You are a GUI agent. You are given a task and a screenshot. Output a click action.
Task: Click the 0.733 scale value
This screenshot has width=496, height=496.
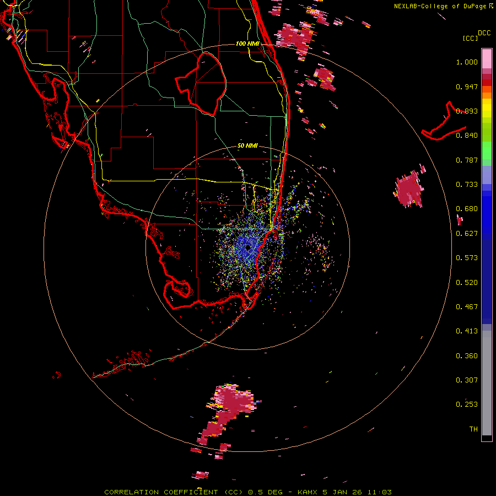point(467,185)
